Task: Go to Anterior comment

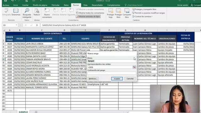Action: click(63, 12)
